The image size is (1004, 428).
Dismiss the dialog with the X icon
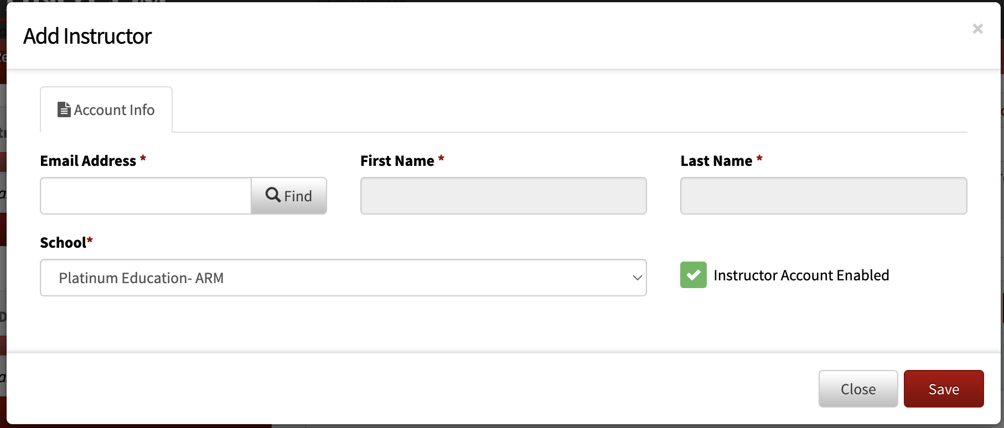pos(977,29)
